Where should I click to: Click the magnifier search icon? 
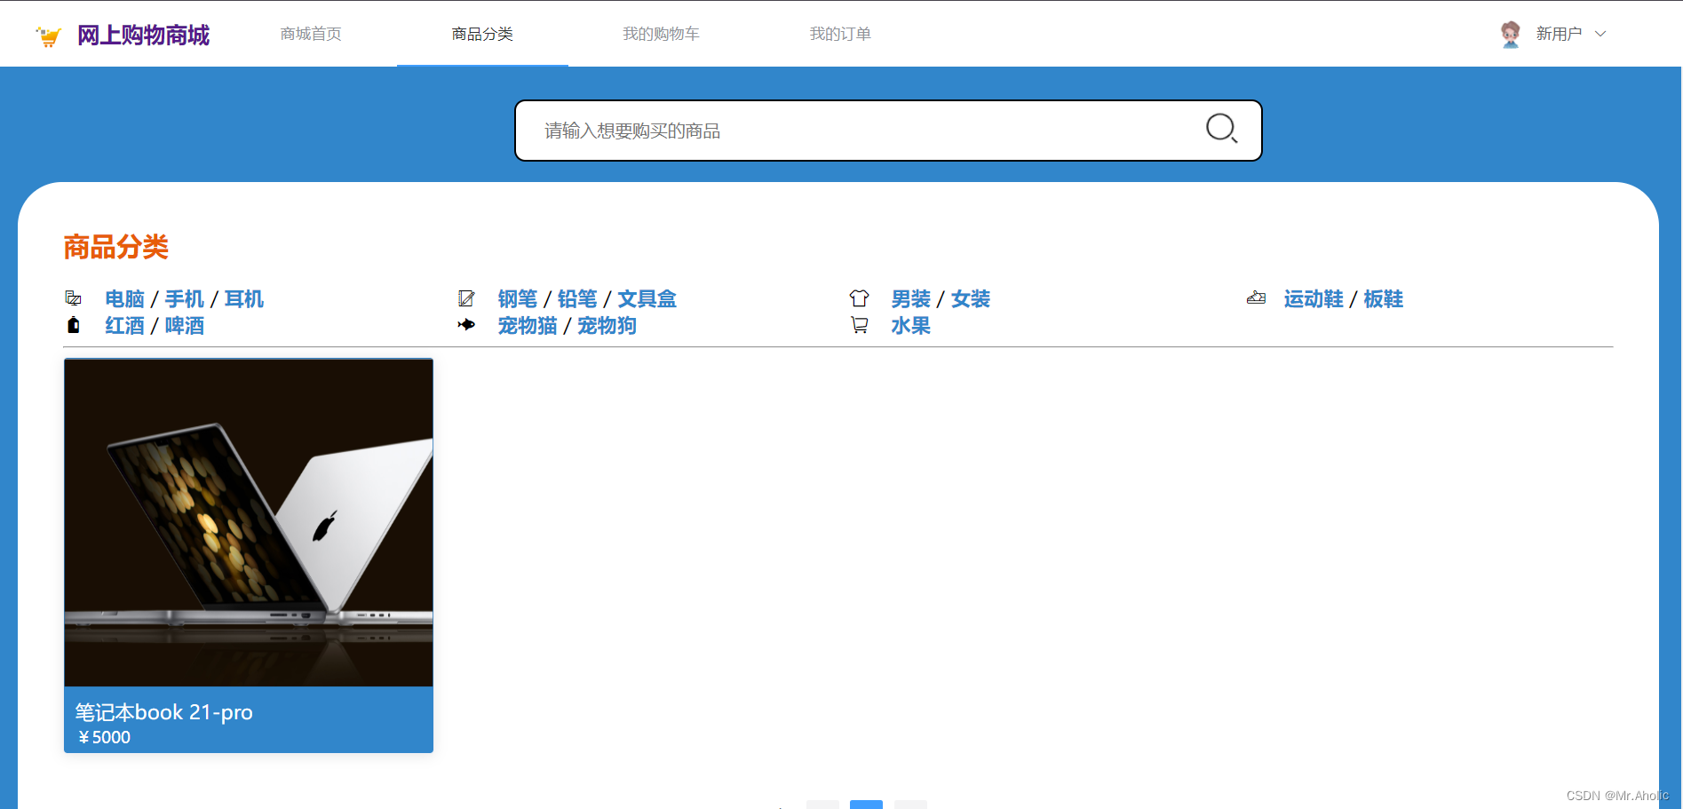pyautogui.click(x=1221, y=130)
